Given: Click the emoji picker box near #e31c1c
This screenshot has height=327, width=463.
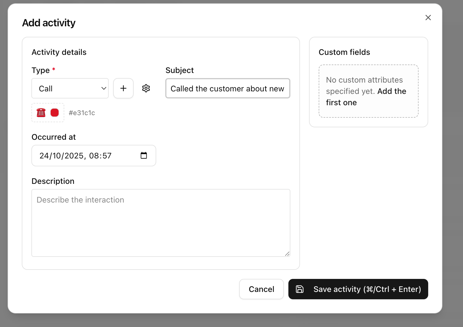Looking at the screenshot, I should point(48,112).
